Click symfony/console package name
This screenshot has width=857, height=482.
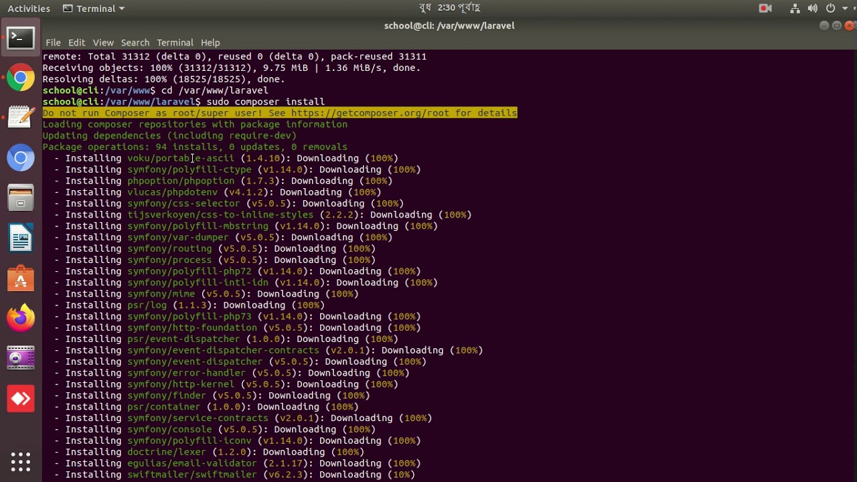click(169, 429)
